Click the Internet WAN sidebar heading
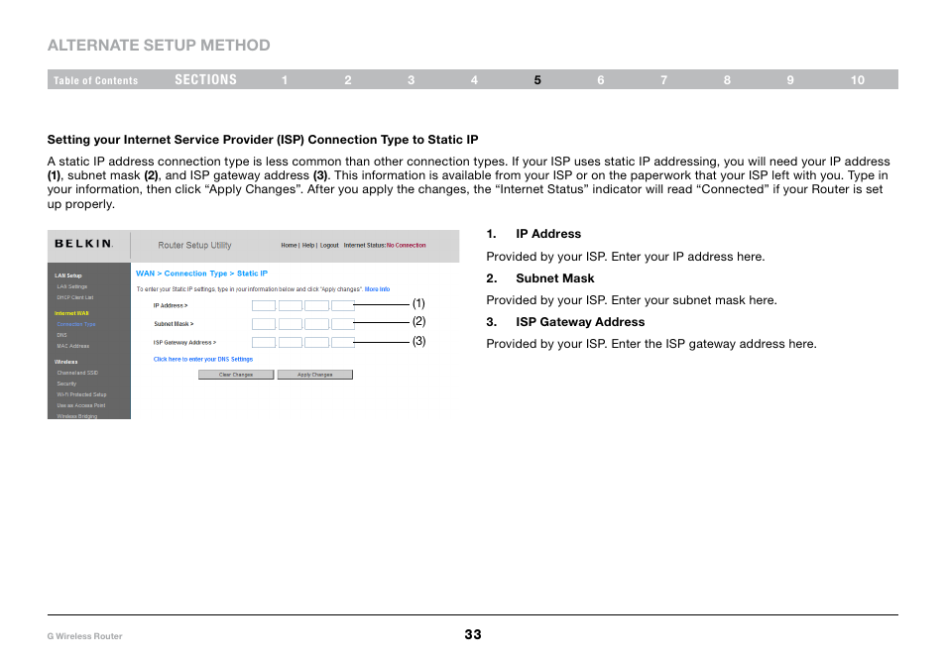946x662 pixels. (x=71, y=313)
